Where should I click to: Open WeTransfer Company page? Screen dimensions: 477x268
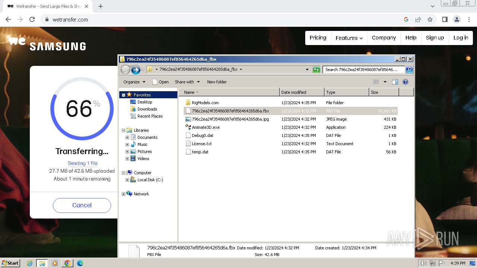384,38
